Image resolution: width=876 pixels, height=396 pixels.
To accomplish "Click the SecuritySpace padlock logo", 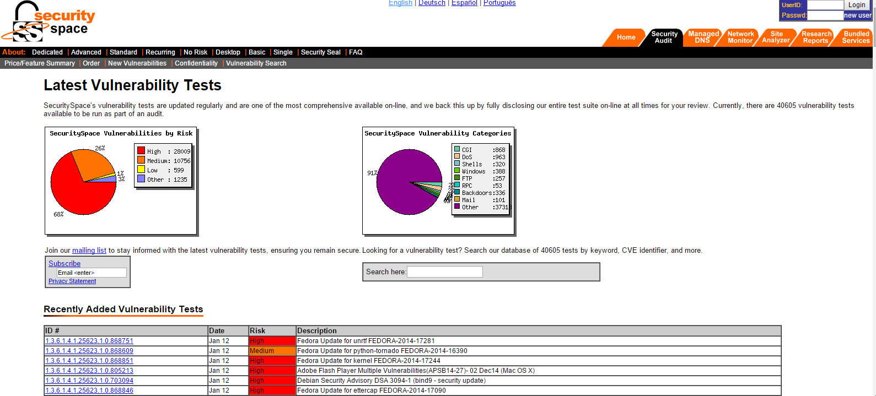I will pyautogui.click(x=49, y=23).
